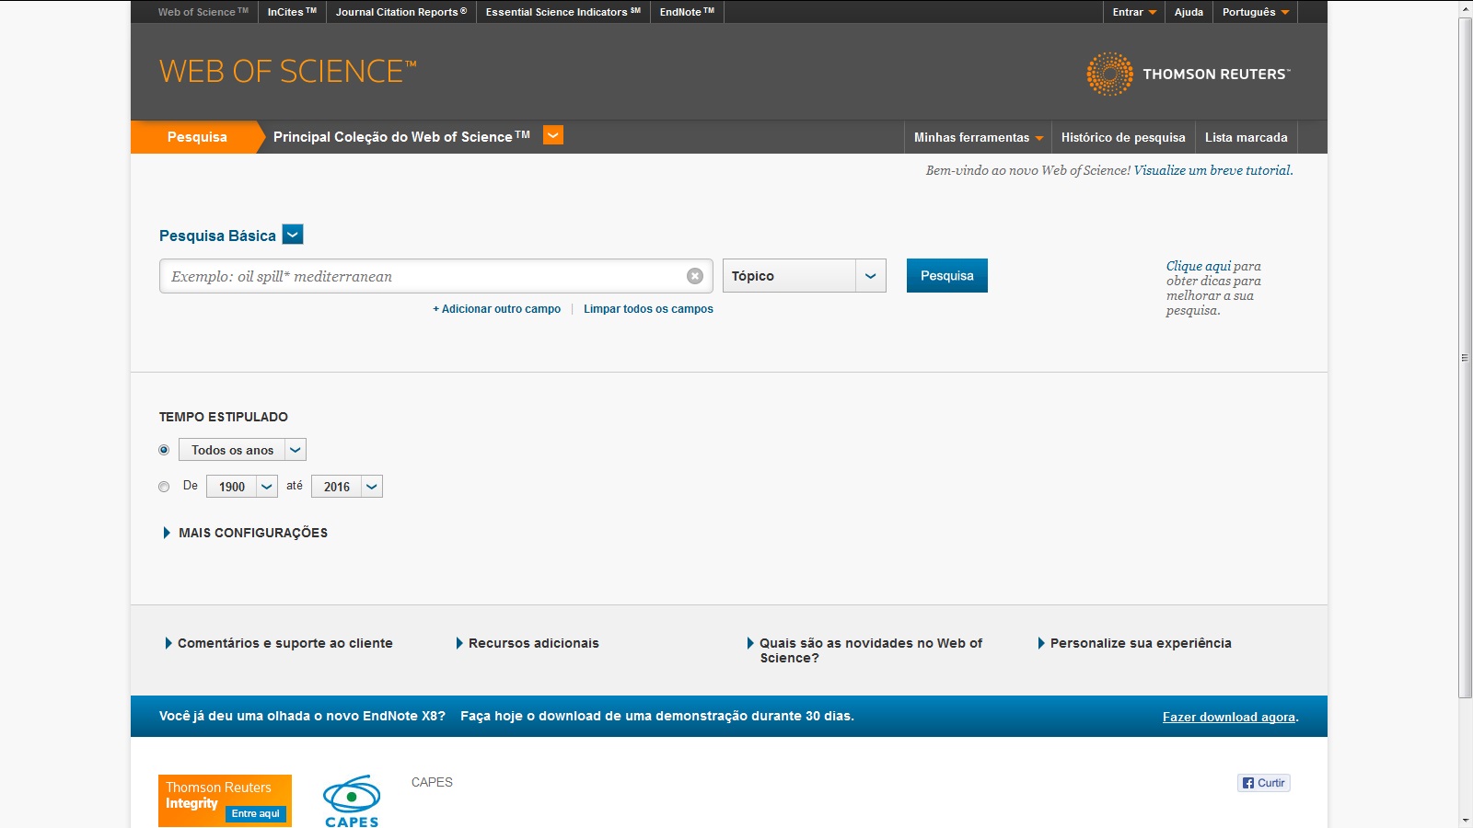The image size is (1473, 828).
Task: Open the EndNote top link
Action: point(687,12)
